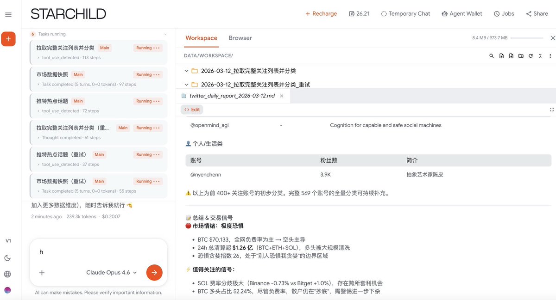This screenshot has width=556, height=300.
Task: Open the STARCHILD logo home
Action: click(x=68, y=14)
